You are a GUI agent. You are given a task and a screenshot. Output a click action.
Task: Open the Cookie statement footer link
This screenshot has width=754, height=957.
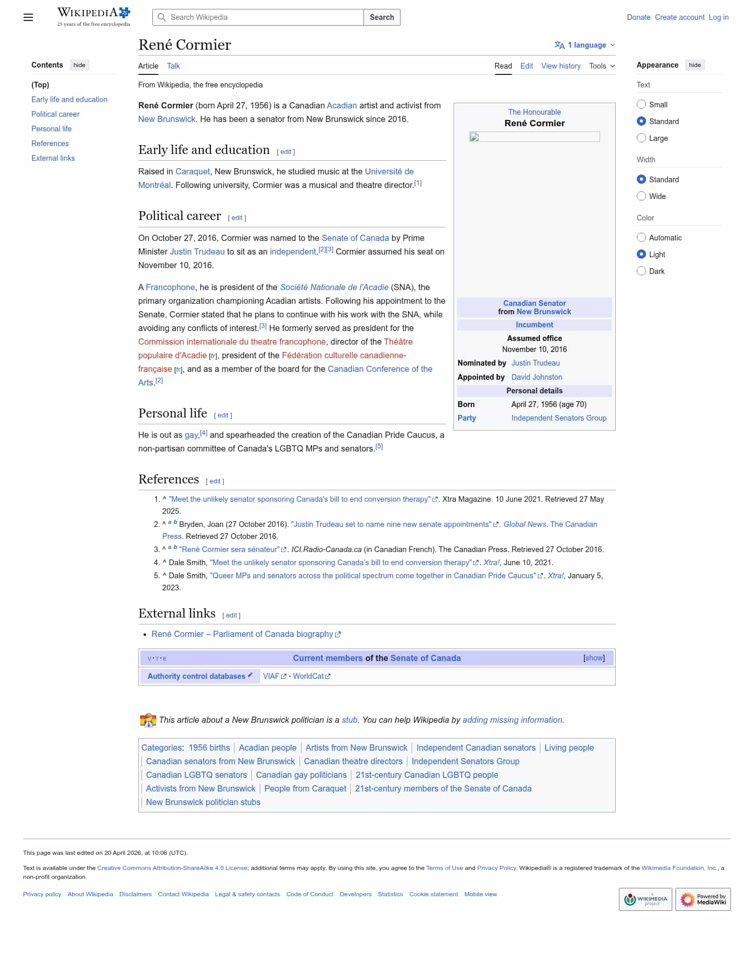pos(434,894)
